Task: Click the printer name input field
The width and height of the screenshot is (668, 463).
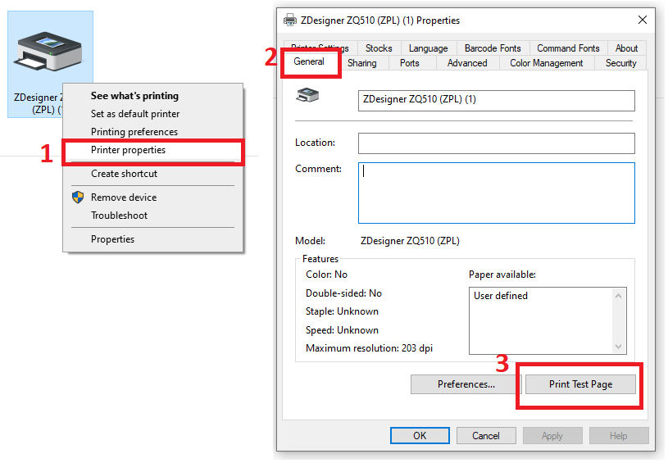Action: (x=497, y=101)
